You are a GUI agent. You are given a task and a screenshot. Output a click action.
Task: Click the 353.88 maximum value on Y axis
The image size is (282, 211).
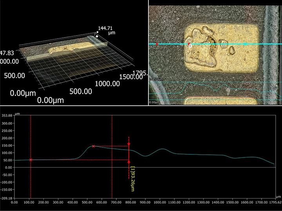[7, 116]
